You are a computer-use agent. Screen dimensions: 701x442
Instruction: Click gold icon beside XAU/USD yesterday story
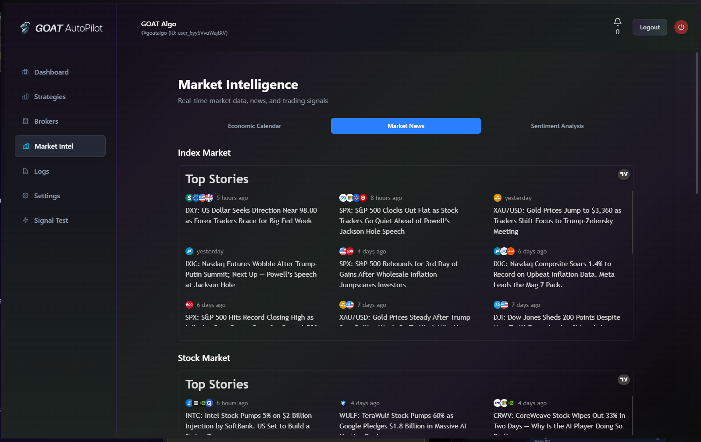pos(497,198)
